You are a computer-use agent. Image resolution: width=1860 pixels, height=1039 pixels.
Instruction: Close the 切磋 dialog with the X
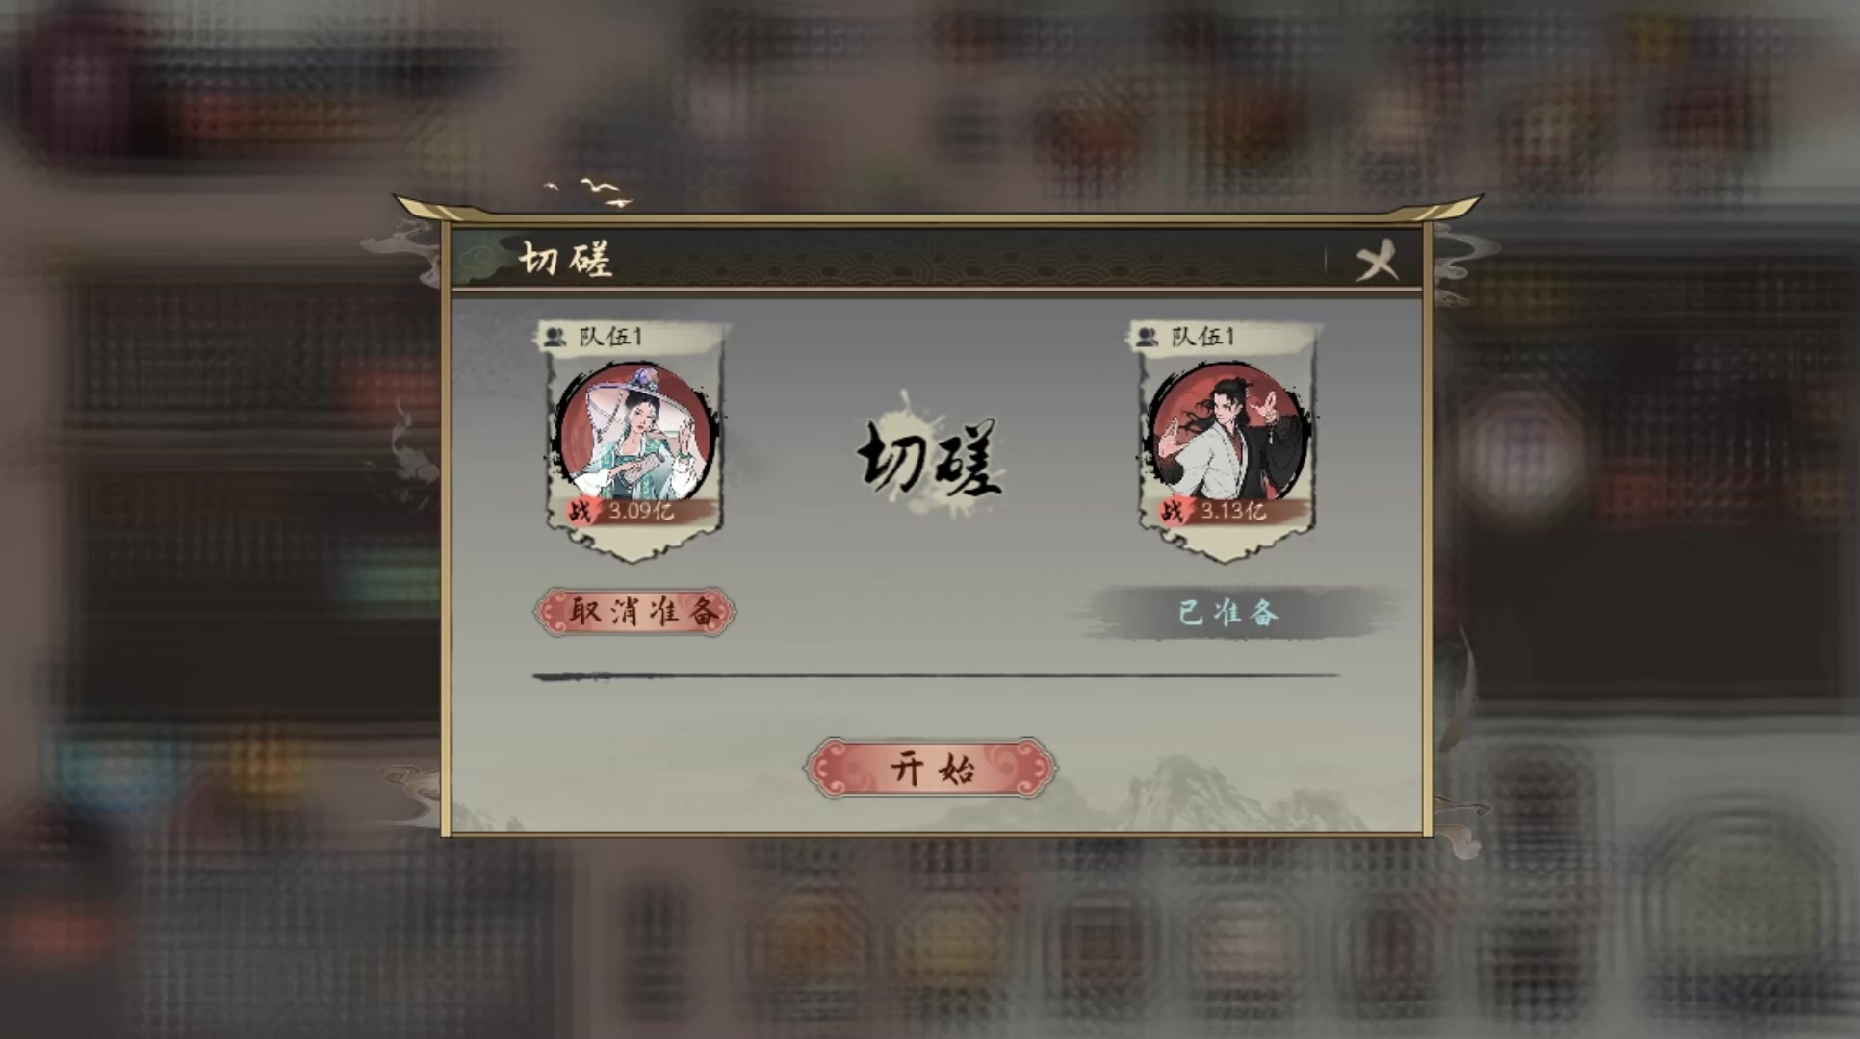pyautogui.click(x=1377, y=261)
